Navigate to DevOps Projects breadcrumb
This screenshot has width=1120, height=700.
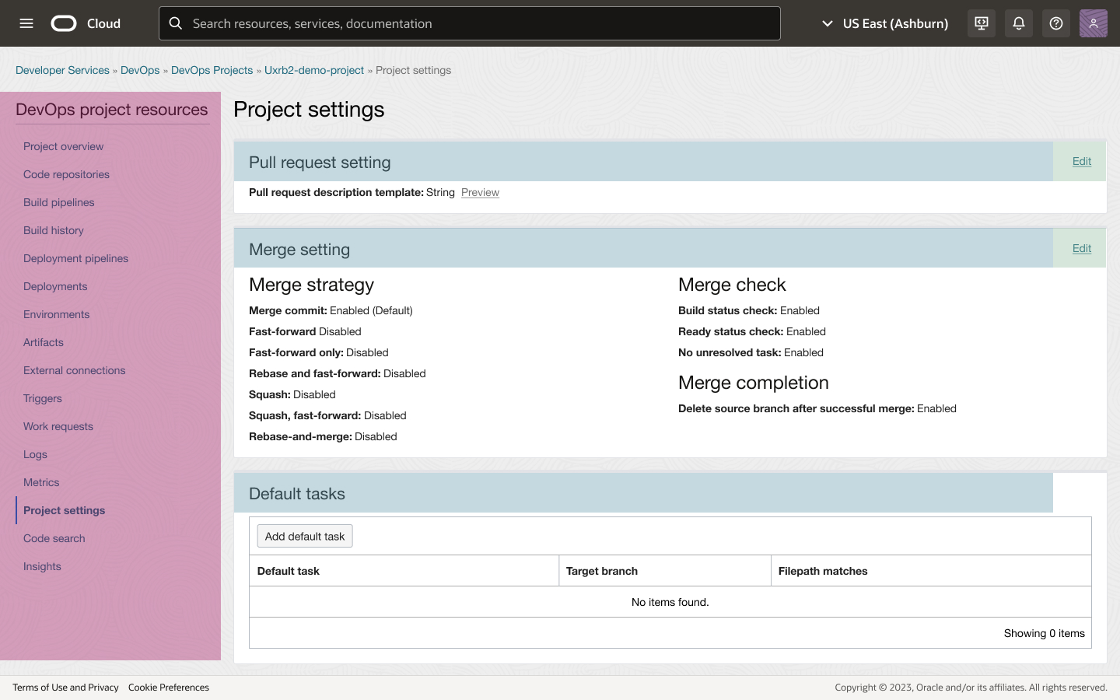[212, 70]
